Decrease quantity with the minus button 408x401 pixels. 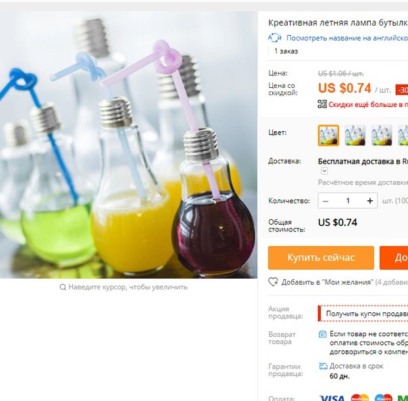pyautogui.click(x=326, y=201)
